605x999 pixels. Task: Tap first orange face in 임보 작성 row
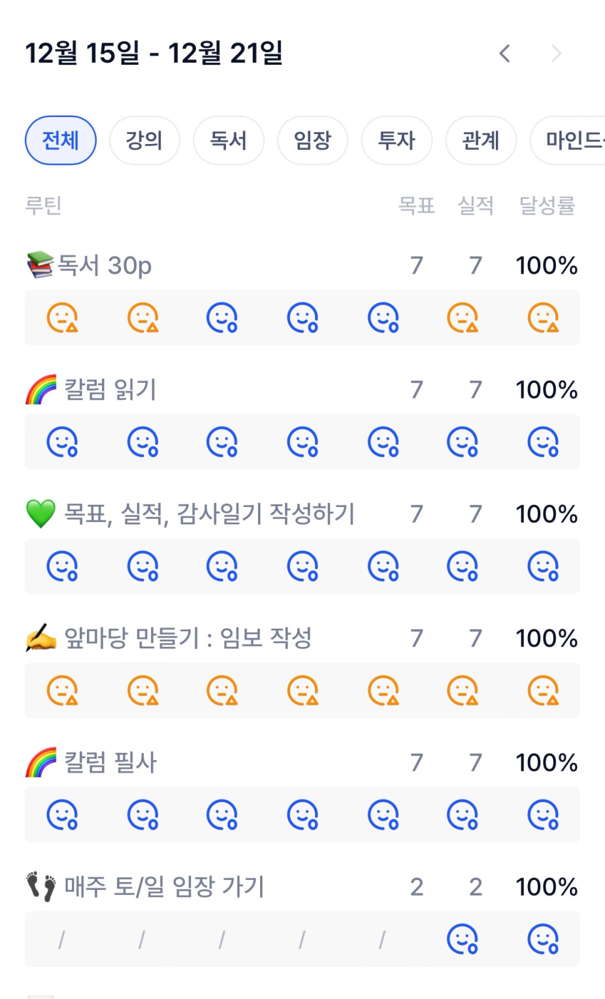(63, 691)
